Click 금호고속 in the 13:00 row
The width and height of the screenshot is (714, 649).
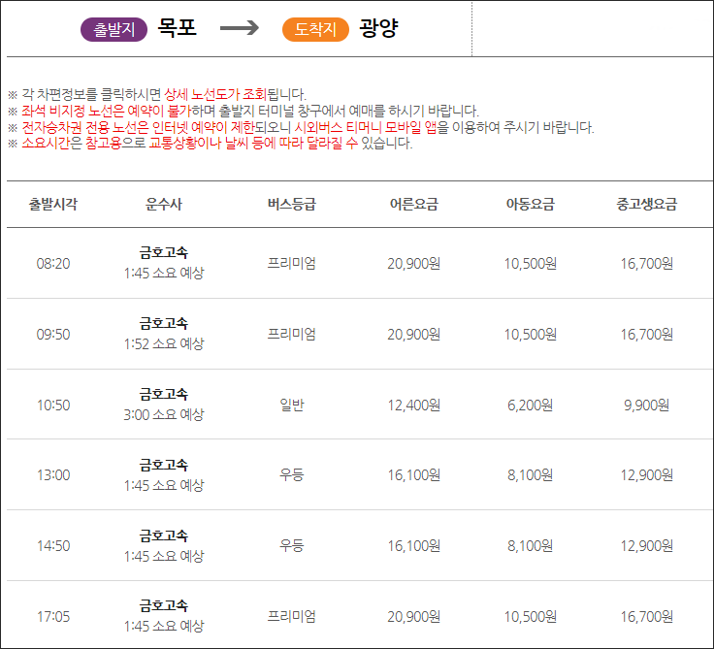click(x=164, y=465)
